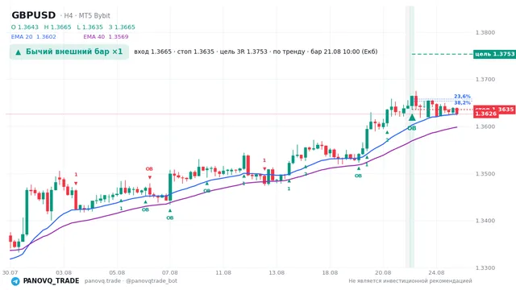Click the 1.3800 price axis label
The width and height of the screenshot is (516, 290).
[x=485, y=32]
